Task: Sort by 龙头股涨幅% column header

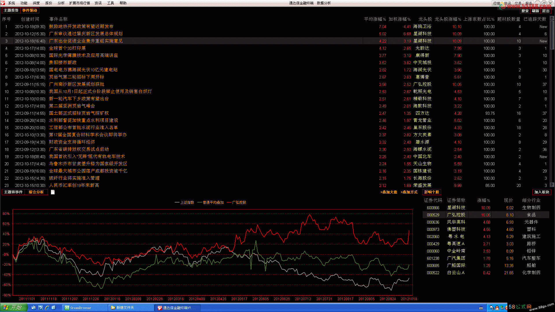Action: click(x=448, y=19)
